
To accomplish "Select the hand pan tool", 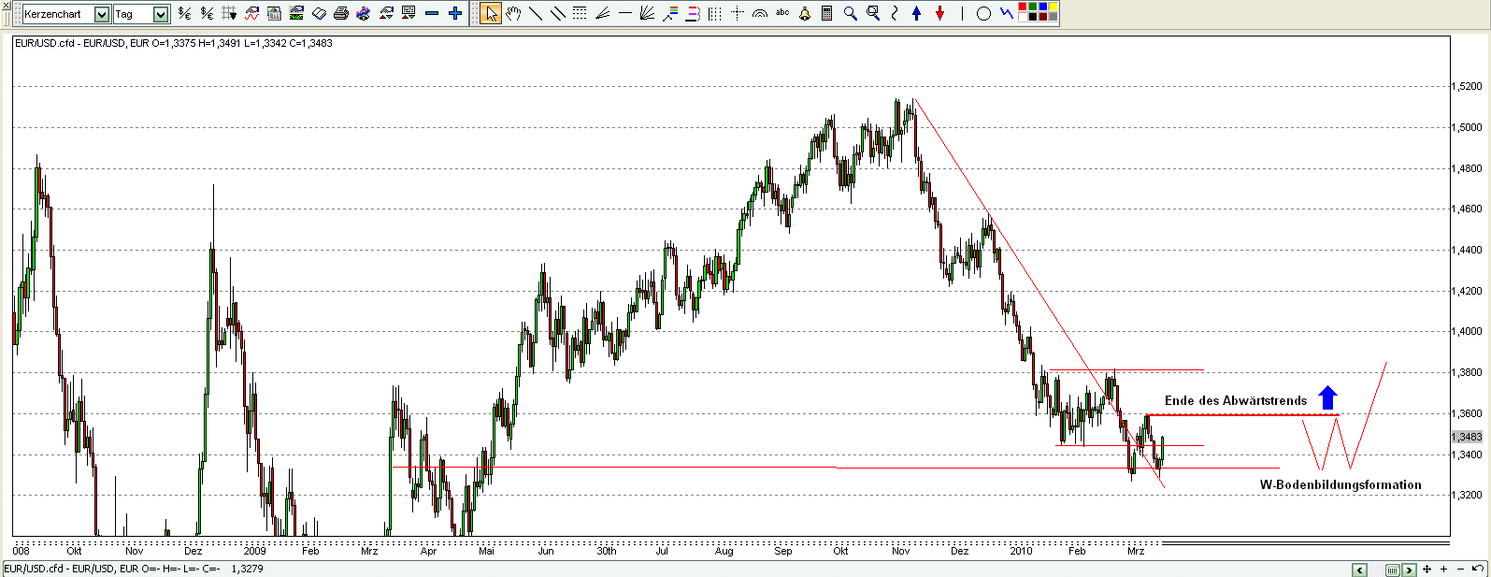I will coord(513,13).
